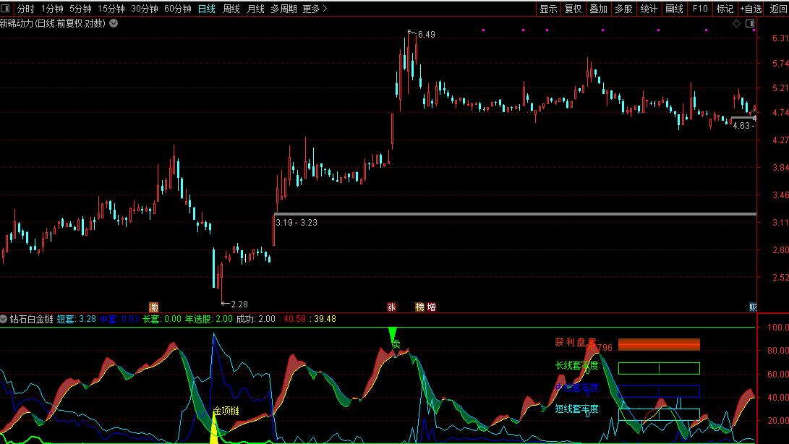Click the 显示 button in the toolbar
This screenshot has height=444, width=789.
pyautogui.click(x=548, y=9)
